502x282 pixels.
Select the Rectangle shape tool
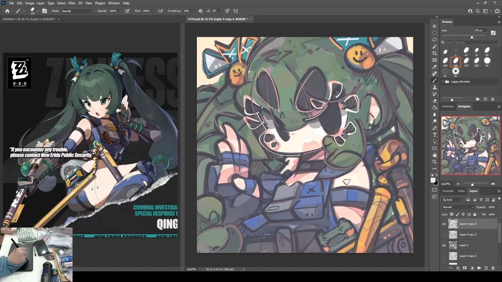pyautogui.click(x=435, y=148)
